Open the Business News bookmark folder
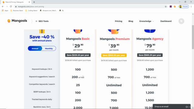 pyautogui.click(x=17, y=11)
